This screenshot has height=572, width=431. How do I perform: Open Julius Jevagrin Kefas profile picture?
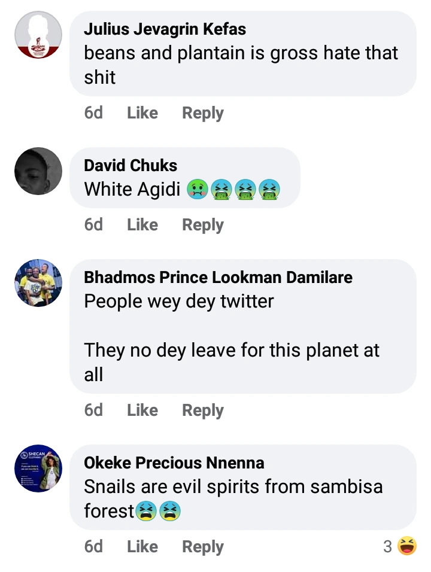coord(38,35)
